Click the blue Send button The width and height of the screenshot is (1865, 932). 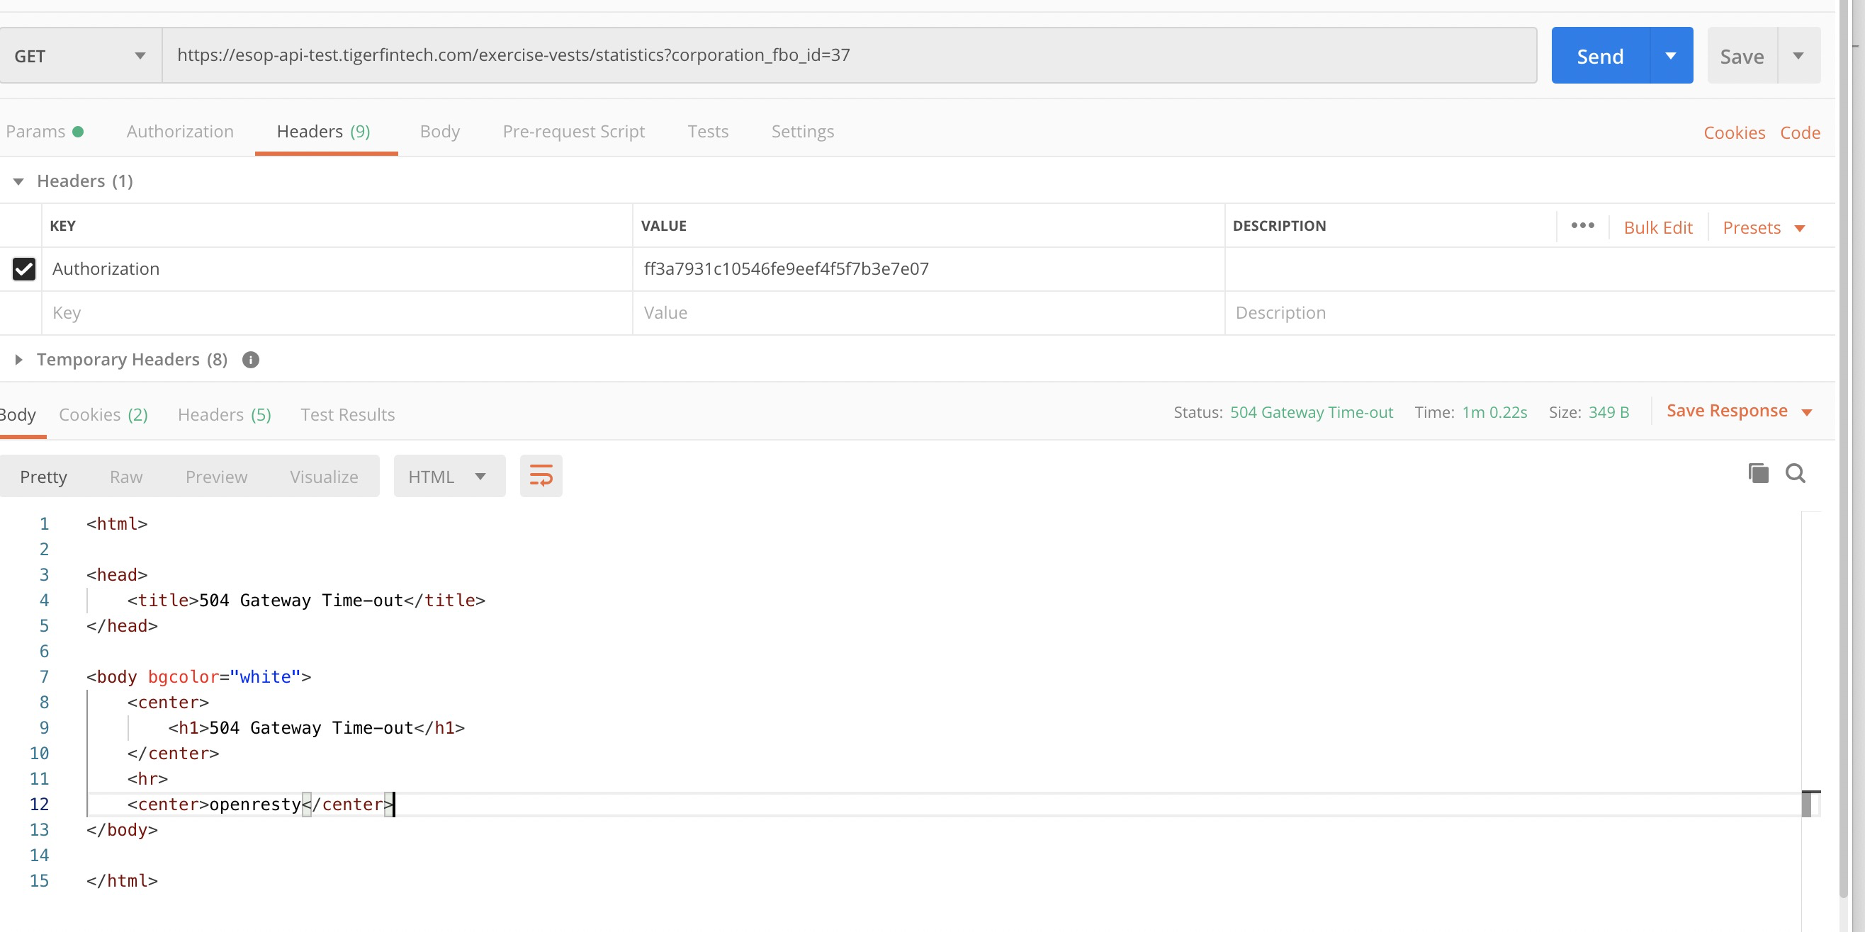point(1600,56)
